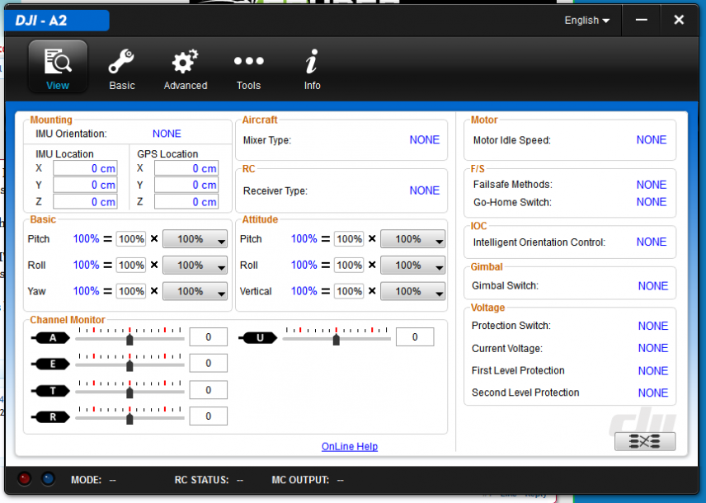Click the blue status LED indicator
706x503 pixels.
48,479
